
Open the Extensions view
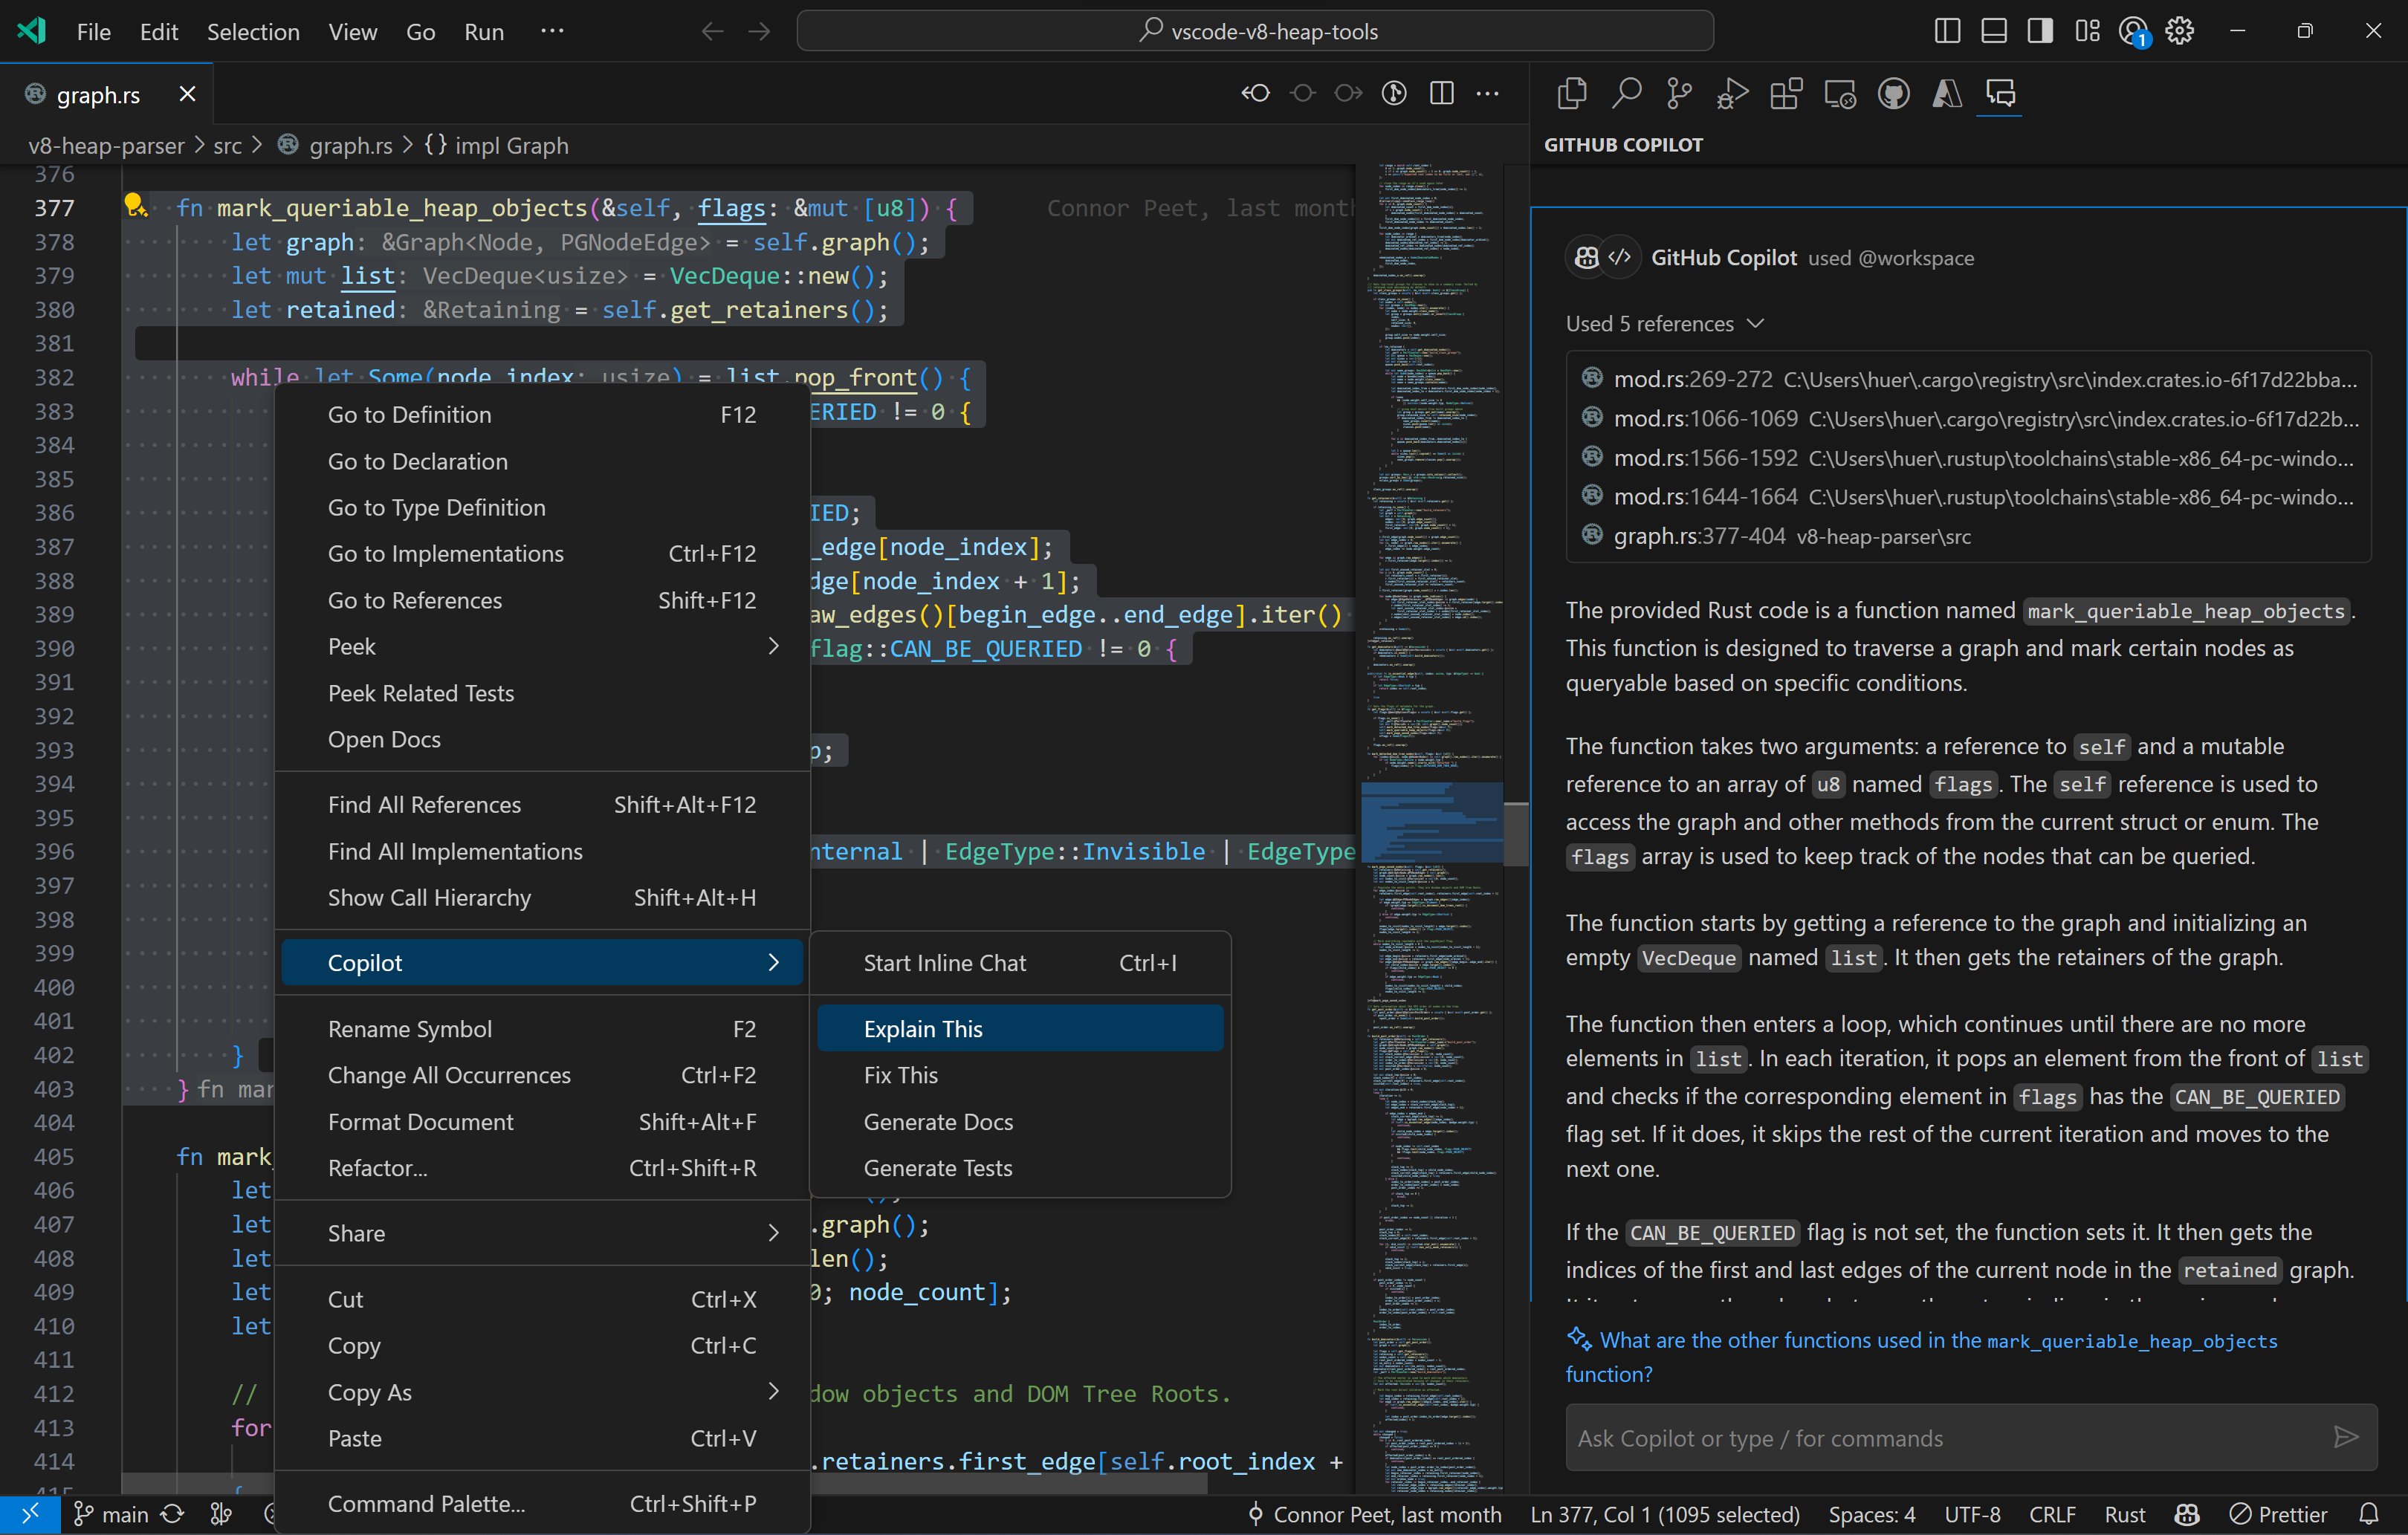pos(1786,93)
